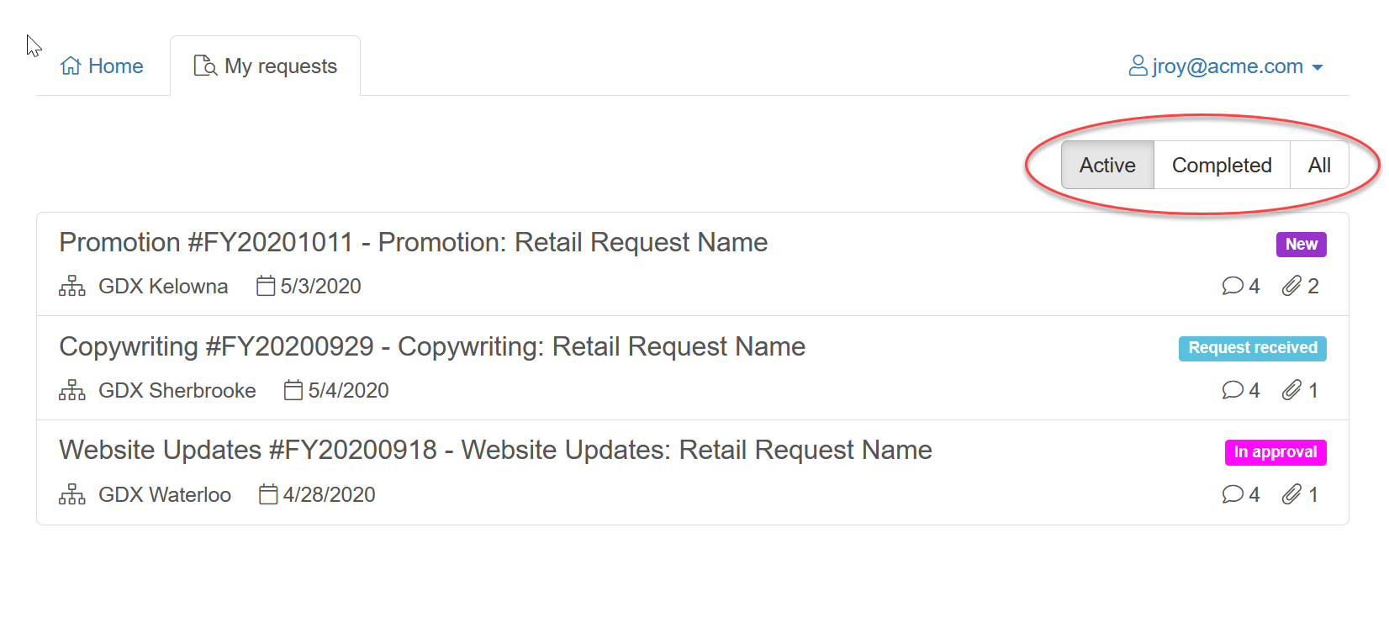Expand the jroy@acme.com account dropdown arrow
This screenshot has height=633, width=1389.
pyautogui.click(x=1318, y=67)
